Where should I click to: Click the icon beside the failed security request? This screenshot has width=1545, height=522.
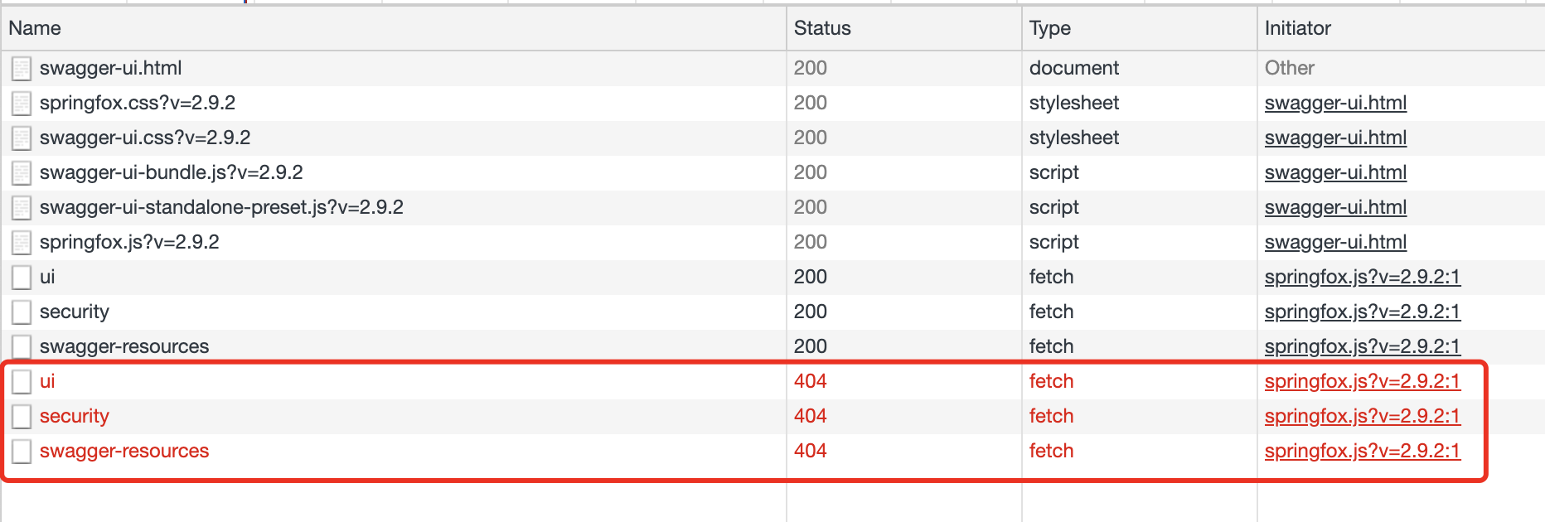[x=22, y=417]
